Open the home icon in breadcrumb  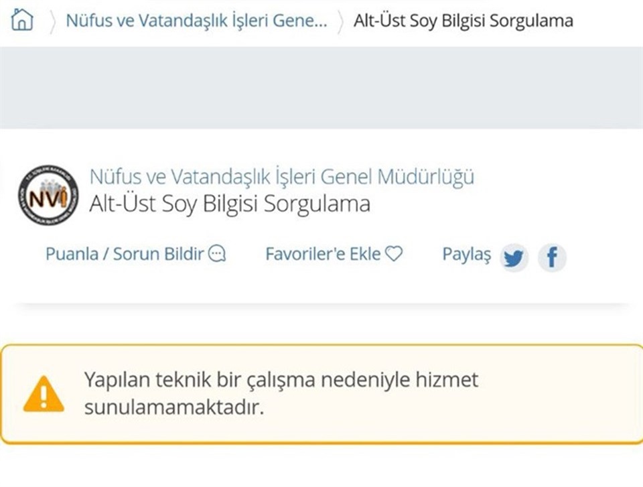(22, 19)
